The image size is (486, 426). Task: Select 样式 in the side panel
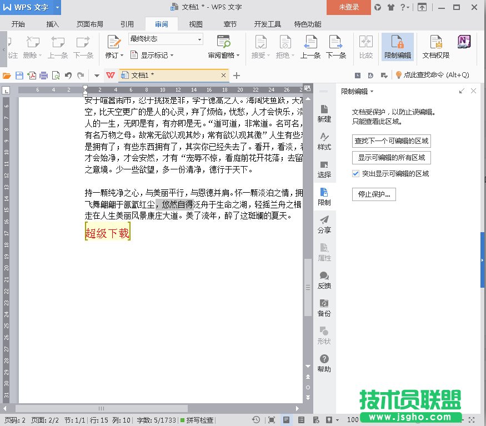click(324, 142)
